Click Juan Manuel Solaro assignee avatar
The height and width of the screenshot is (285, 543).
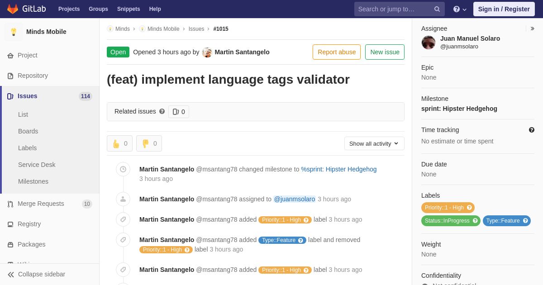tap(429, 43)
